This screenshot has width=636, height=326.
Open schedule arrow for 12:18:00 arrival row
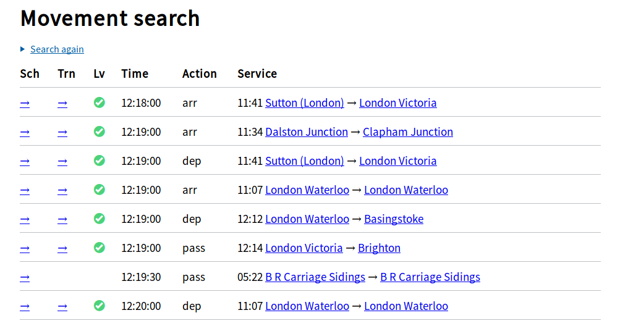[x=25, y=103]
